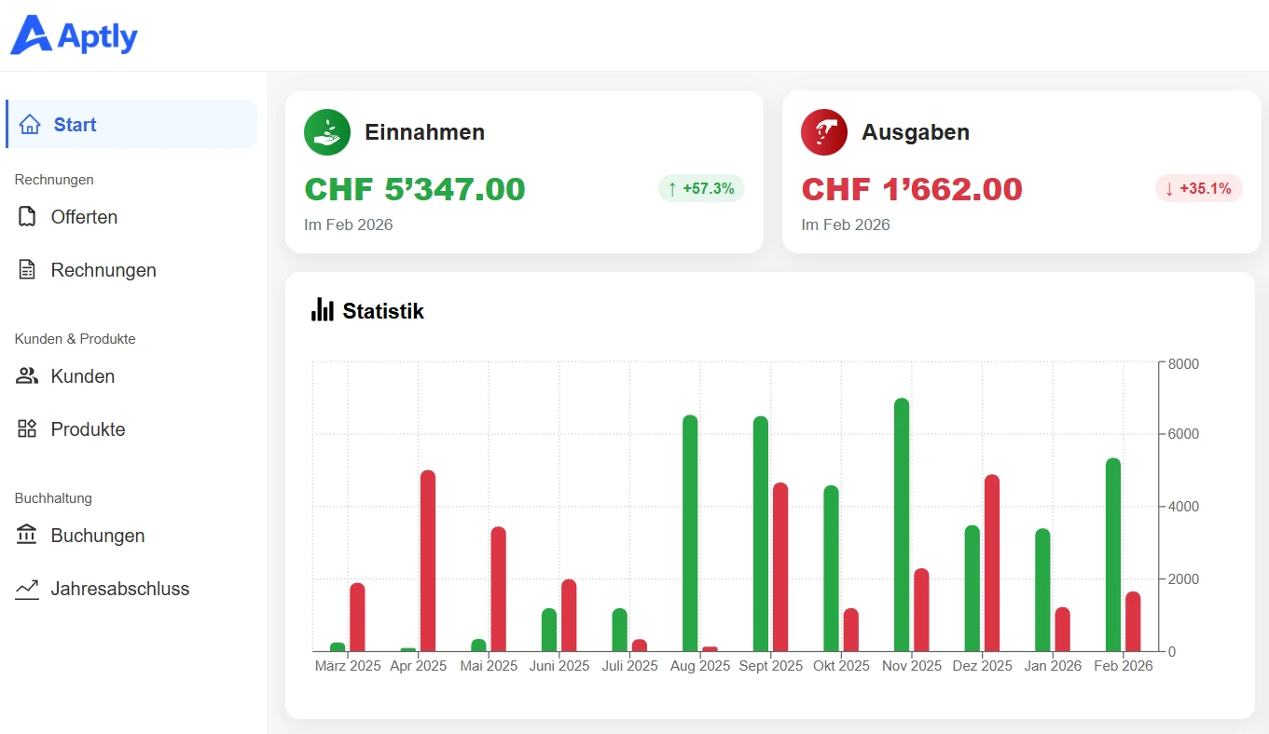Image resolution: width=1269 pixels, height=734 pixels.
Task: Click the +57.3% income change badge
Action: 701,188
